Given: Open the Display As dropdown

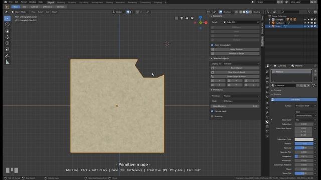Looking at the screenshot, I should (241, 64).
